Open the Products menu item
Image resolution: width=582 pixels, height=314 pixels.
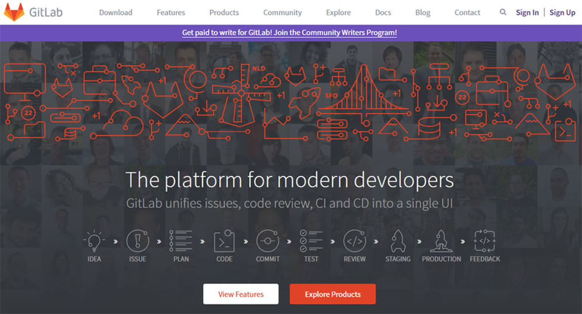tap(224, 12)
